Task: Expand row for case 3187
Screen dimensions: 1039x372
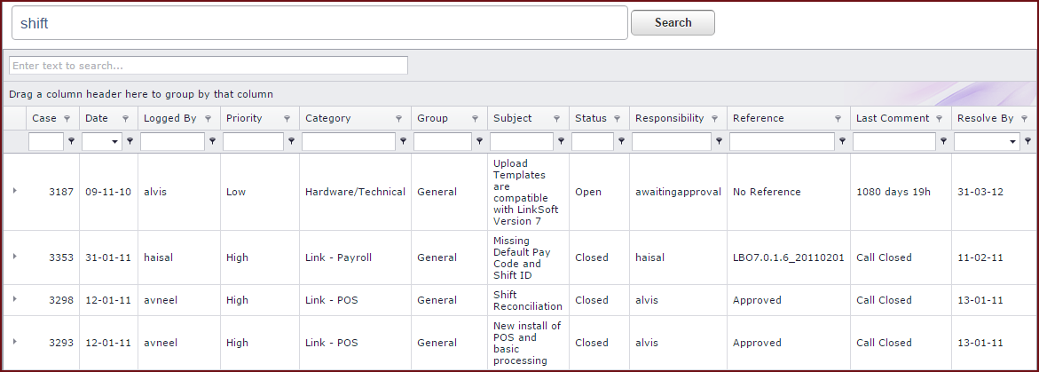Action: tap(14, 190)
